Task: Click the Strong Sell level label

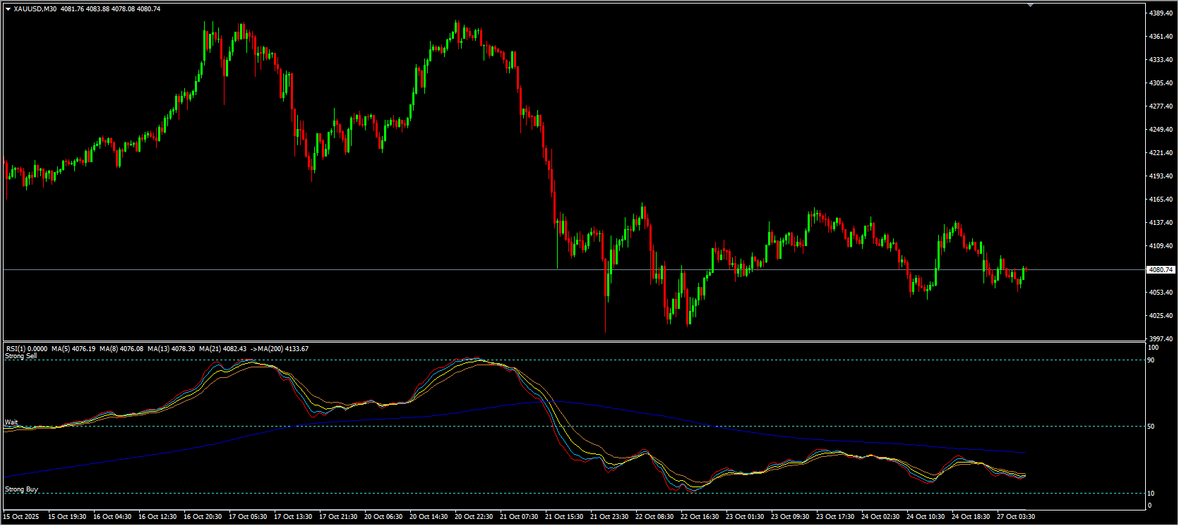Action: pos(21,357)
